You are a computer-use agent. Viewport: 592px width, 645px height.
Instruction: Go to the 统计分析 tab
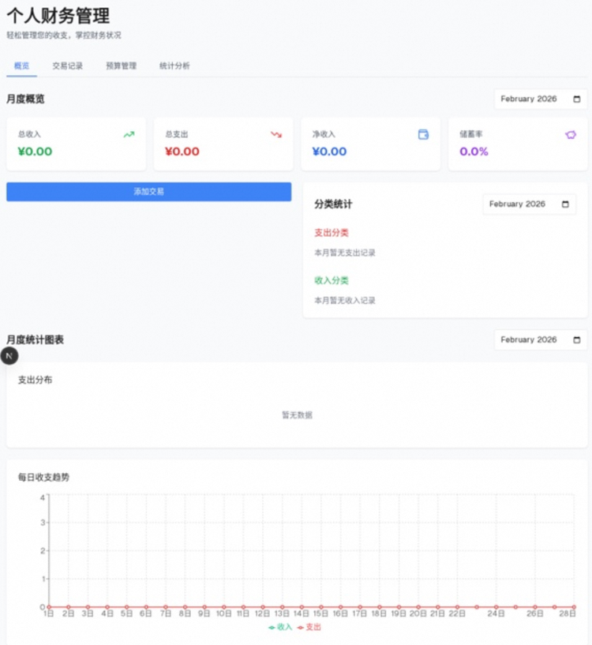coord(174,66)
